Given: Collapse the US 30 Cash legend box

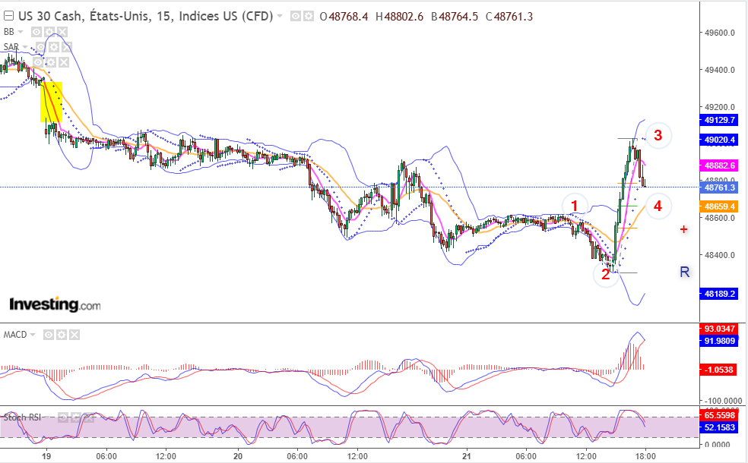Looking at the screenshot, I should coord(8,16).
